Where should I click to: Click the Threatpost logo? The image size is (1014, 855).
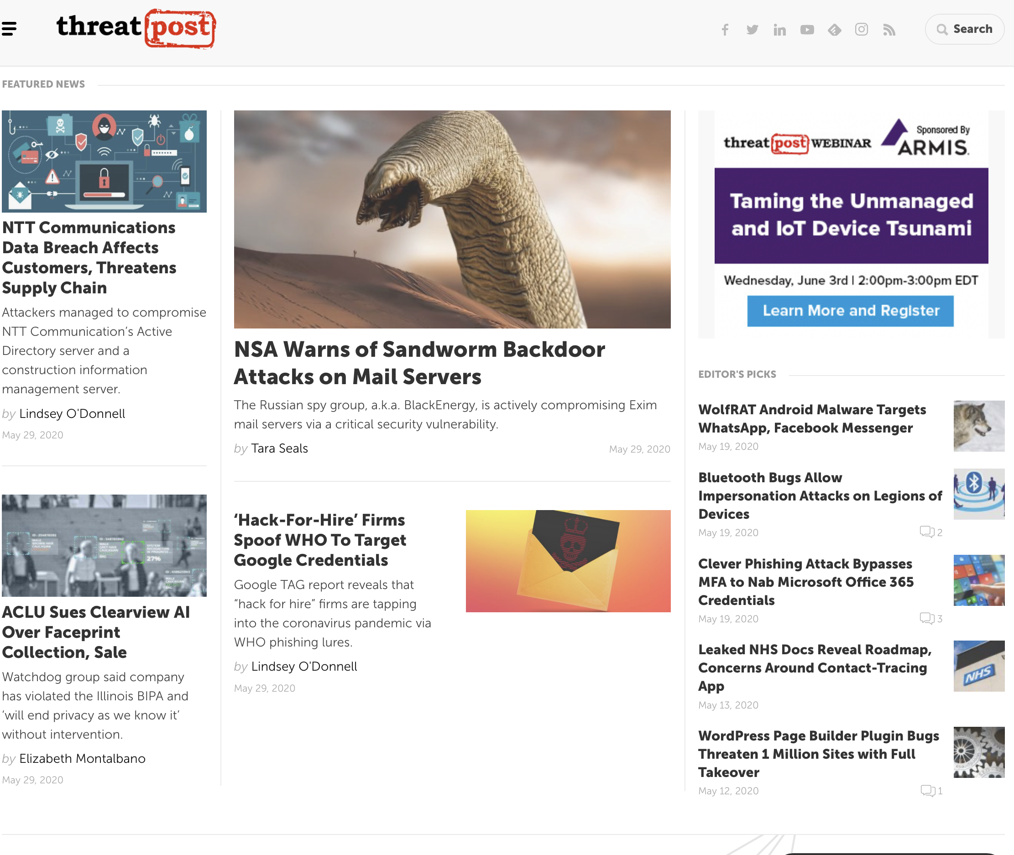[136, 28]
